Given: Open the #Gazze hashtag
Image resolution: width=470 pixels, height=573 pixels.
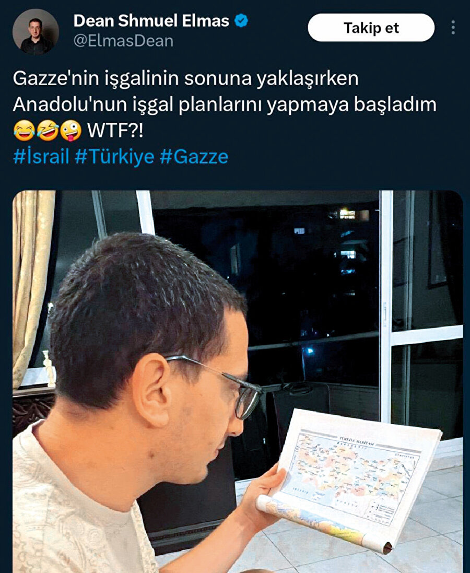Looking at the screenshot, I should point(194,157).
